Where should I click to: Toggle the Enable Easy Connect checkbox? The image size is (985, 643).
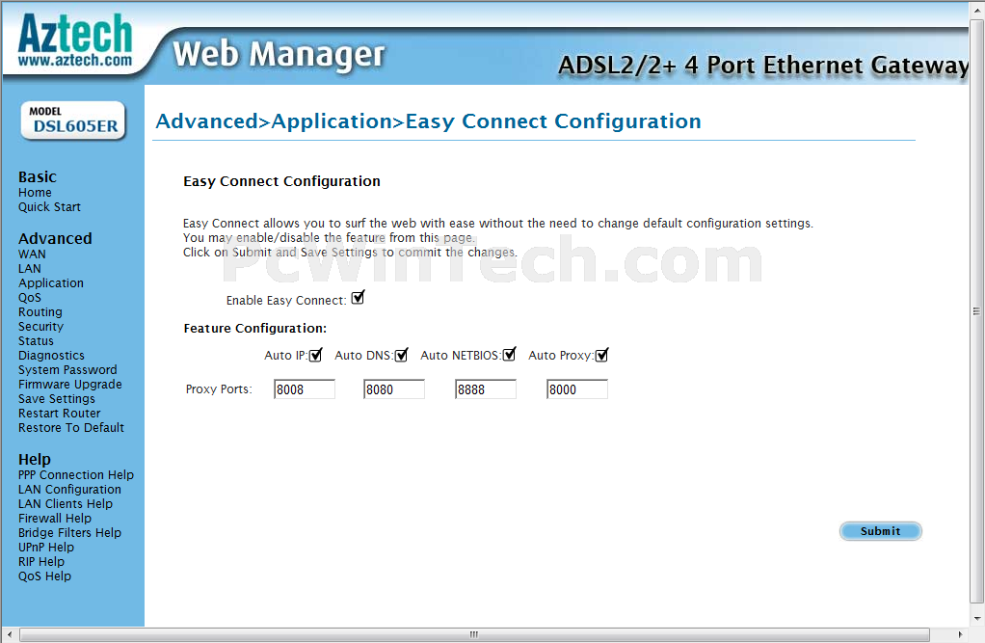(358, 298)
